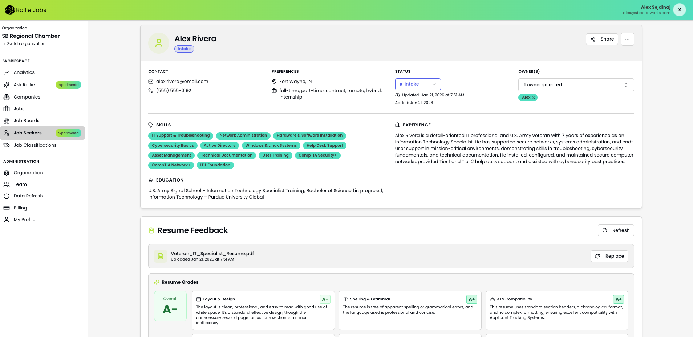Click the Refresh button in Resume Feedback
This screenshot has height=337, width=693.
(616, 230)
